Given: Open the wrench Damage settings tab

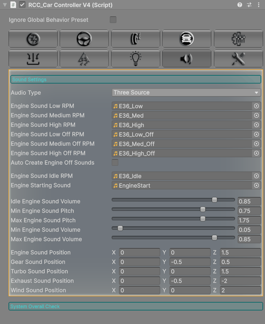Looking at the screenshot, I should tap(238, 59).
